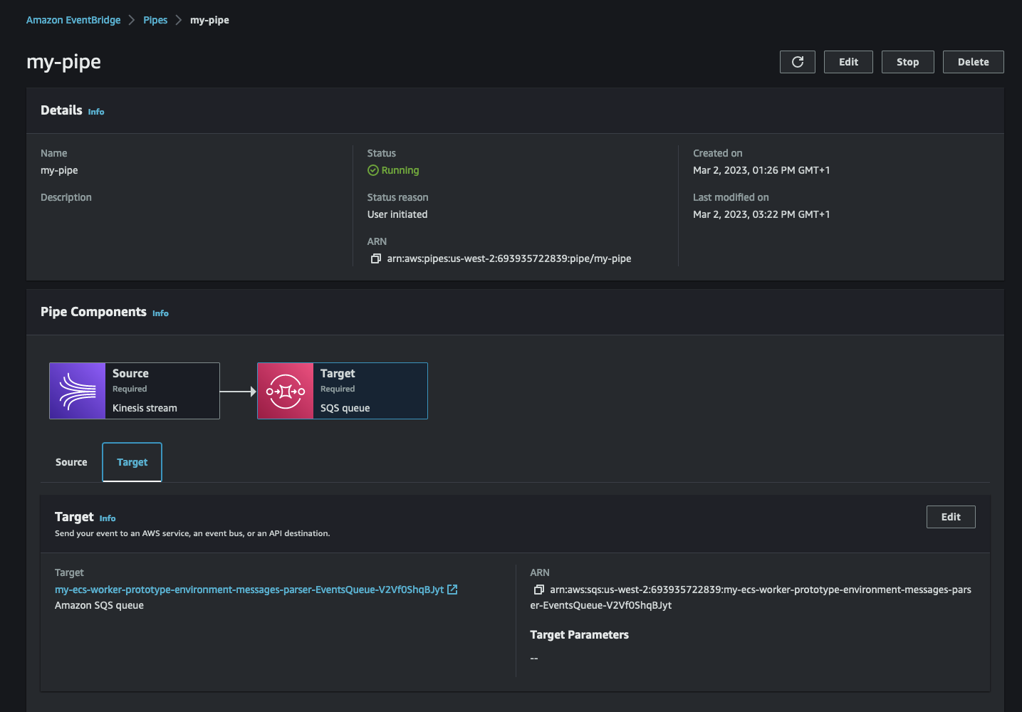Click the SQS queue target icon

coord(286,391)
